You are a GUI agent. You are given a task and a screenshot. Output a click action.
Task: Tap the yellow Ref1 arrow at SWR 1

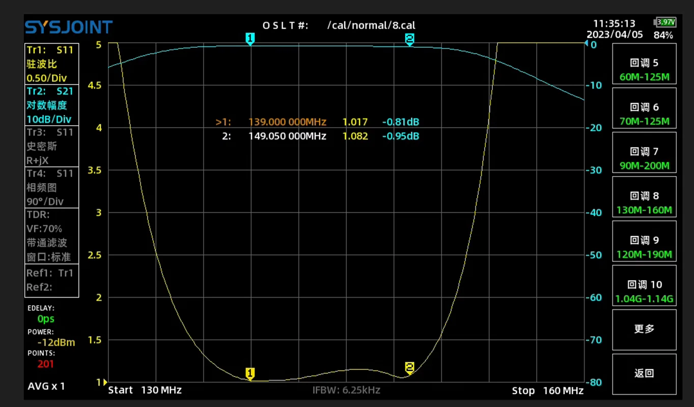click(x=105, y=382)
